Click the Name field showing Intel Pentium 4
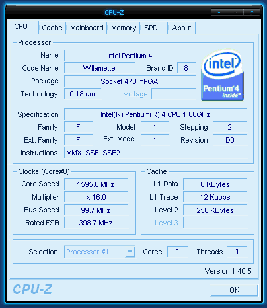 pyautogui.click(x=130, y=56)
